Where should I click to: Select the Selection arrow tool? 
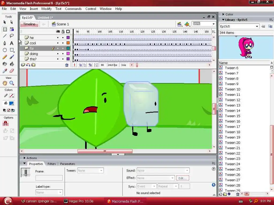point(5,22)
